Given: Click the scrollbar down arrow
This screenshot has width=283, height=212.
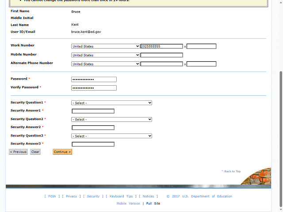Looking at the screenshot, I should point(281,210).
